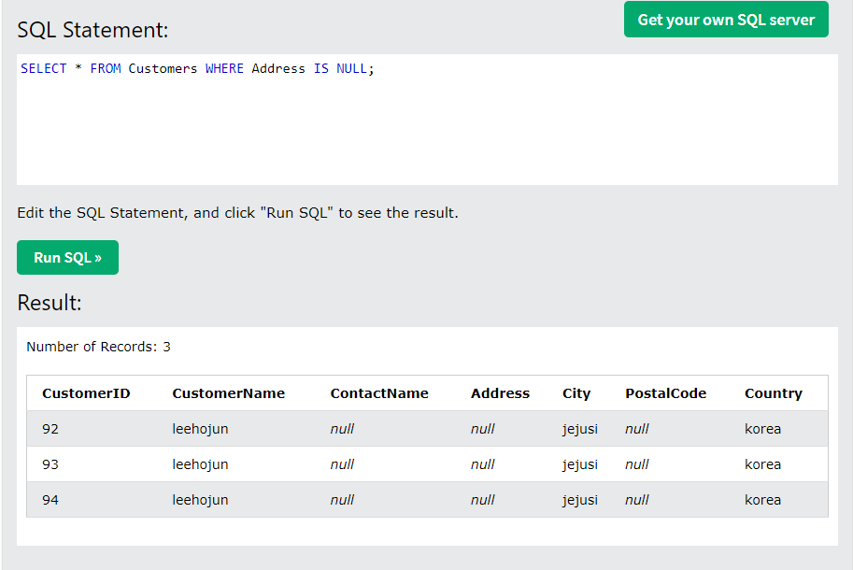This screenshot has width=853, height=570.
Task: Click the Run SQL button
Action: [x=67, y=257]
